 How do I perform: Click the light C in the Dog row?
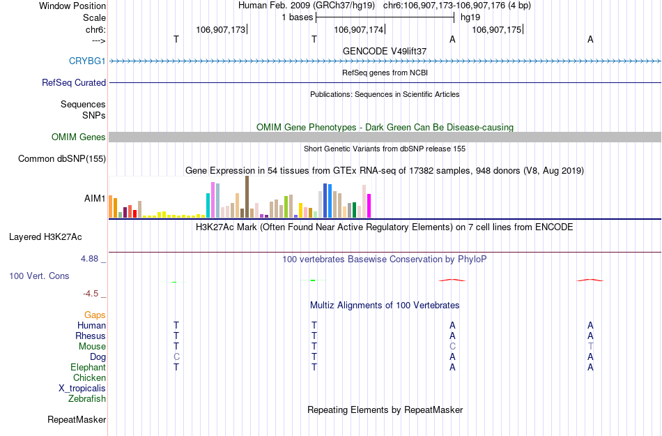click(x=176, y=357)
